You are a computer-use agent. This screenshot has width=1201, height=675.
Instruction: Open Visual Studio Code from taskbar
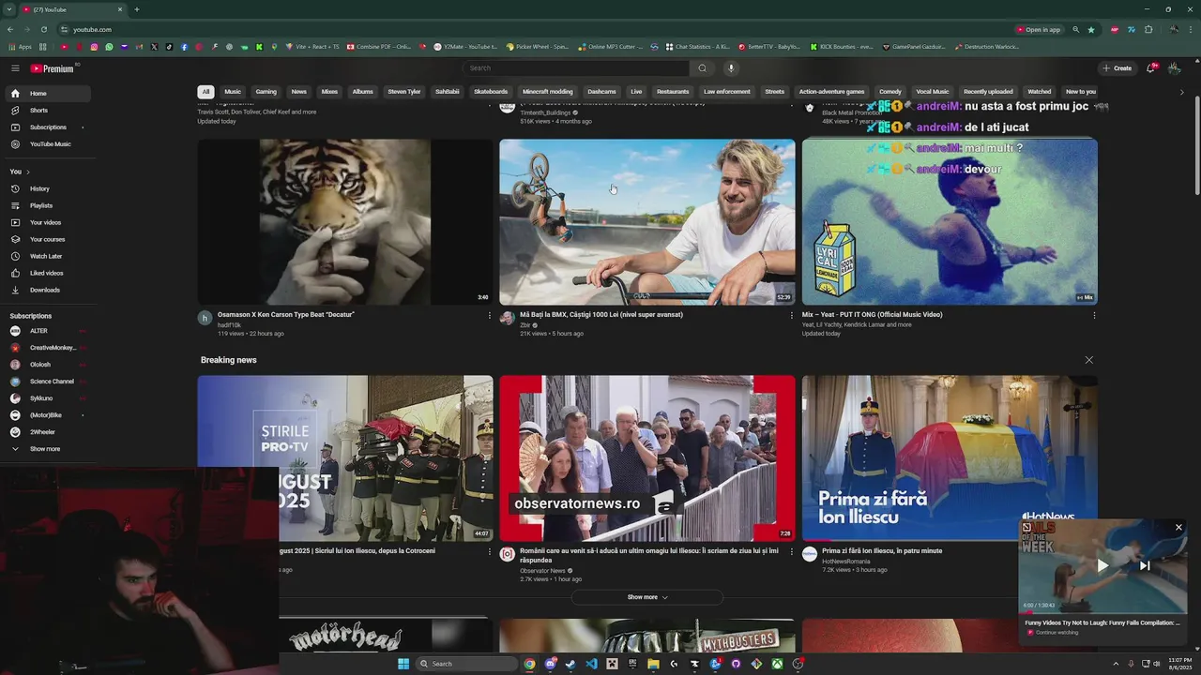[591, 664]
